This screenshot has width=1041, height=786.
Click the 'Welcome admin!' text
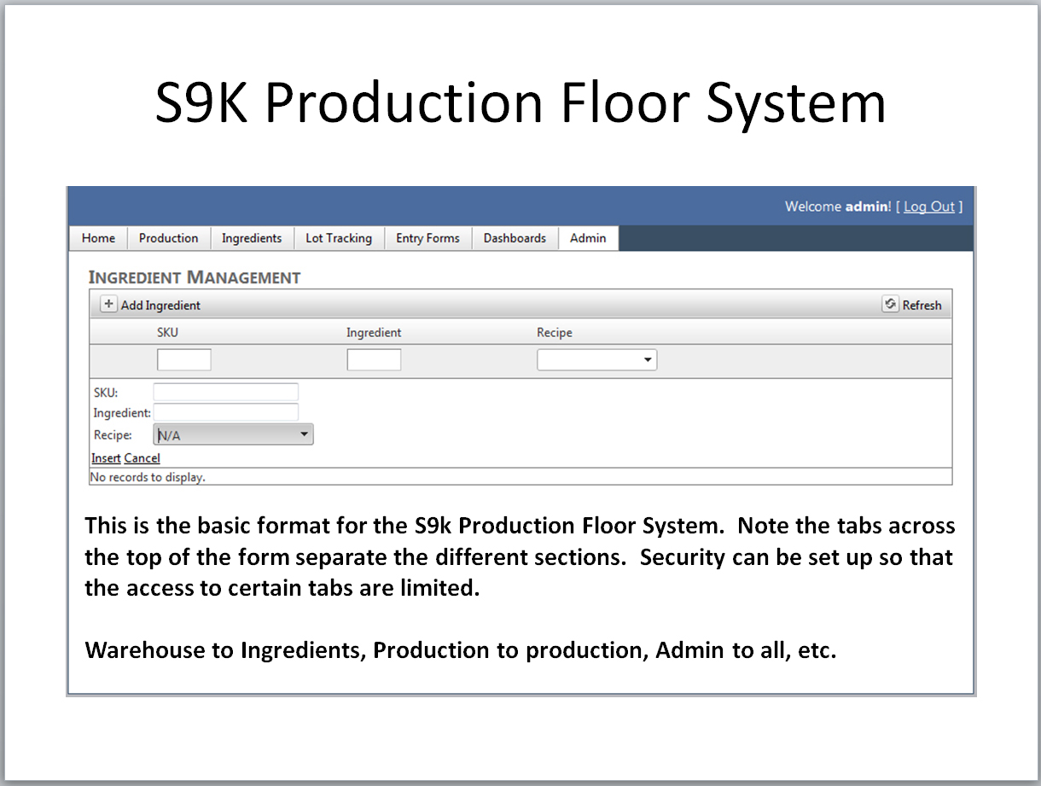coord(838,207)
